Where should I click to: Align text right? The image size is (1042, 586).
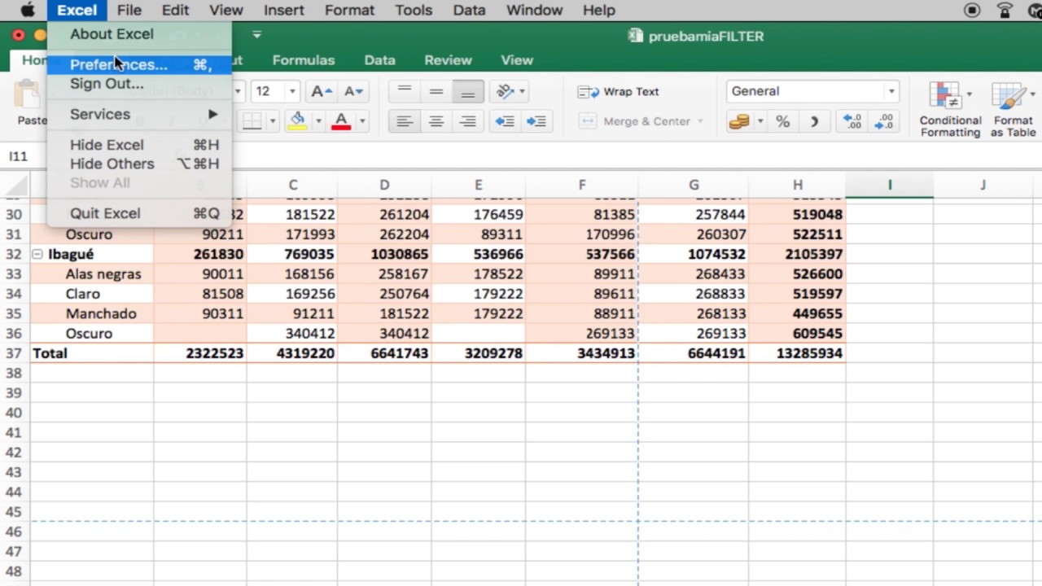[468, 121]
